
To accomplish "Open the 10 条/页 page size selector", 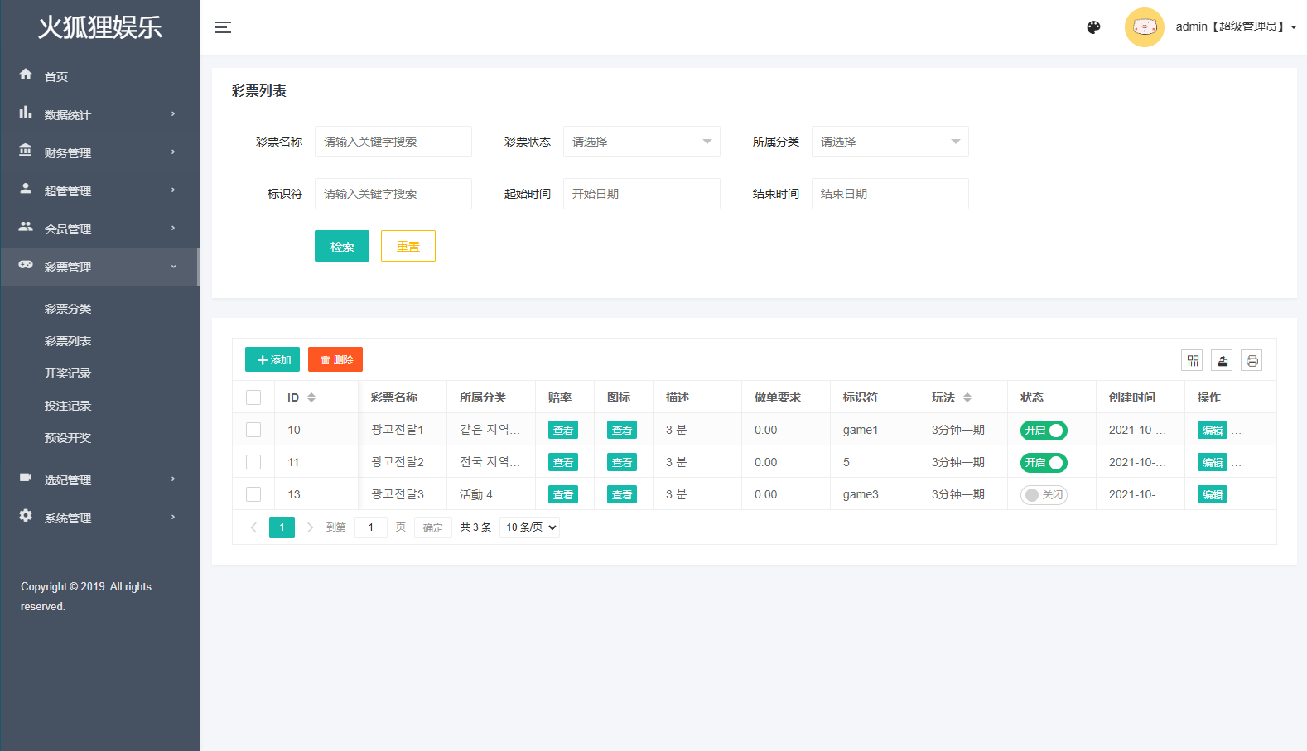I will pos(529,527).
